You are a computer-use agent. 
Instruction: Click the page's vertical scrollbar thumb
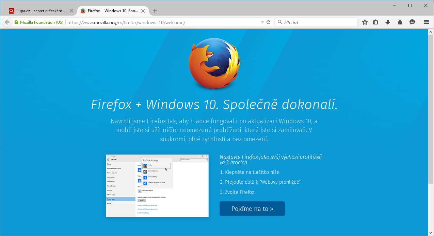coord(431,109)
